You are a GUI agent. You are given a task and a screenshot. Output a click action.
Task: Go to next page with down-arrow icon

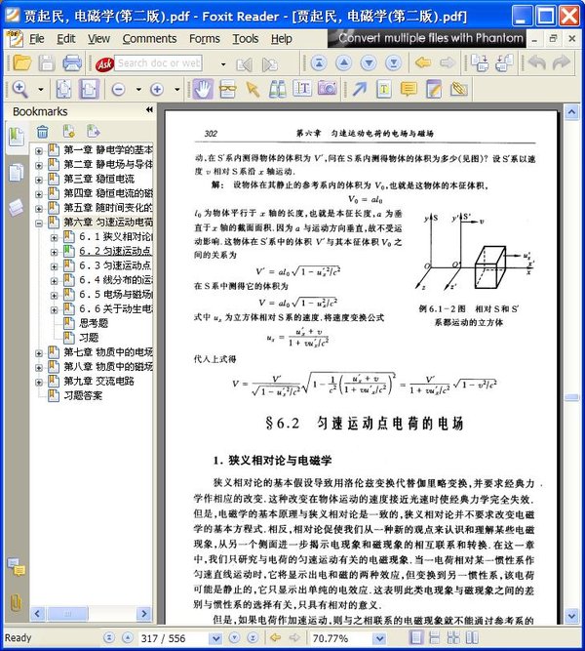point(369,63)
